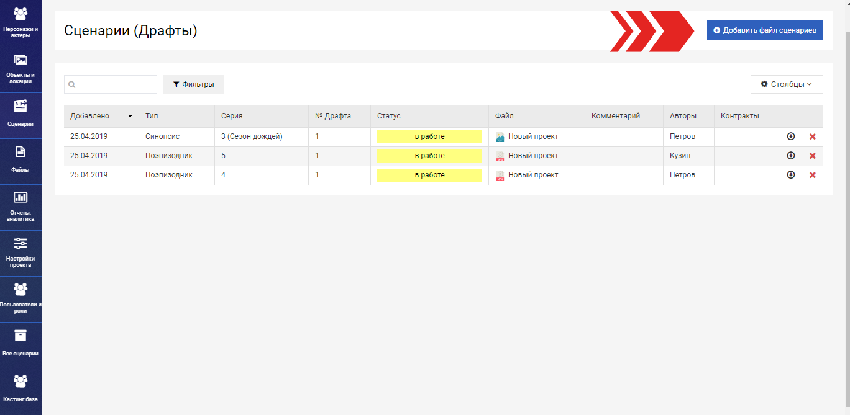Click file icon in series 5 row
850x415 pixels.
pos(500,156)
